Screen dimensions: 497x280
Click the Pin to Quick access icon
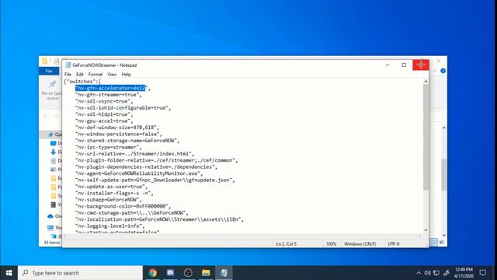(52, 84)
